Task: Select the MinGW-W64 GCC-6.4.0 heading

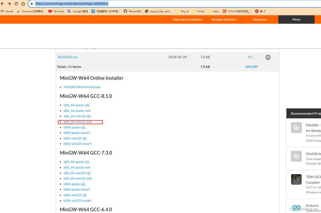Action: (x=86, y=209)
